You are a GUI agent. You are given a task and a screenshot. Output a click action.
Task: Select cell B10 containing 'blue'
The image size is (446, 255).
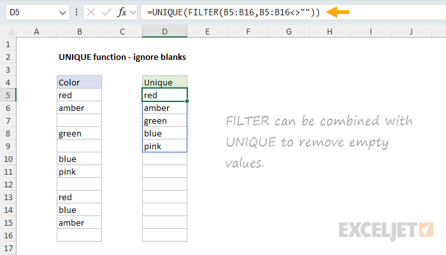coord(80,159)
